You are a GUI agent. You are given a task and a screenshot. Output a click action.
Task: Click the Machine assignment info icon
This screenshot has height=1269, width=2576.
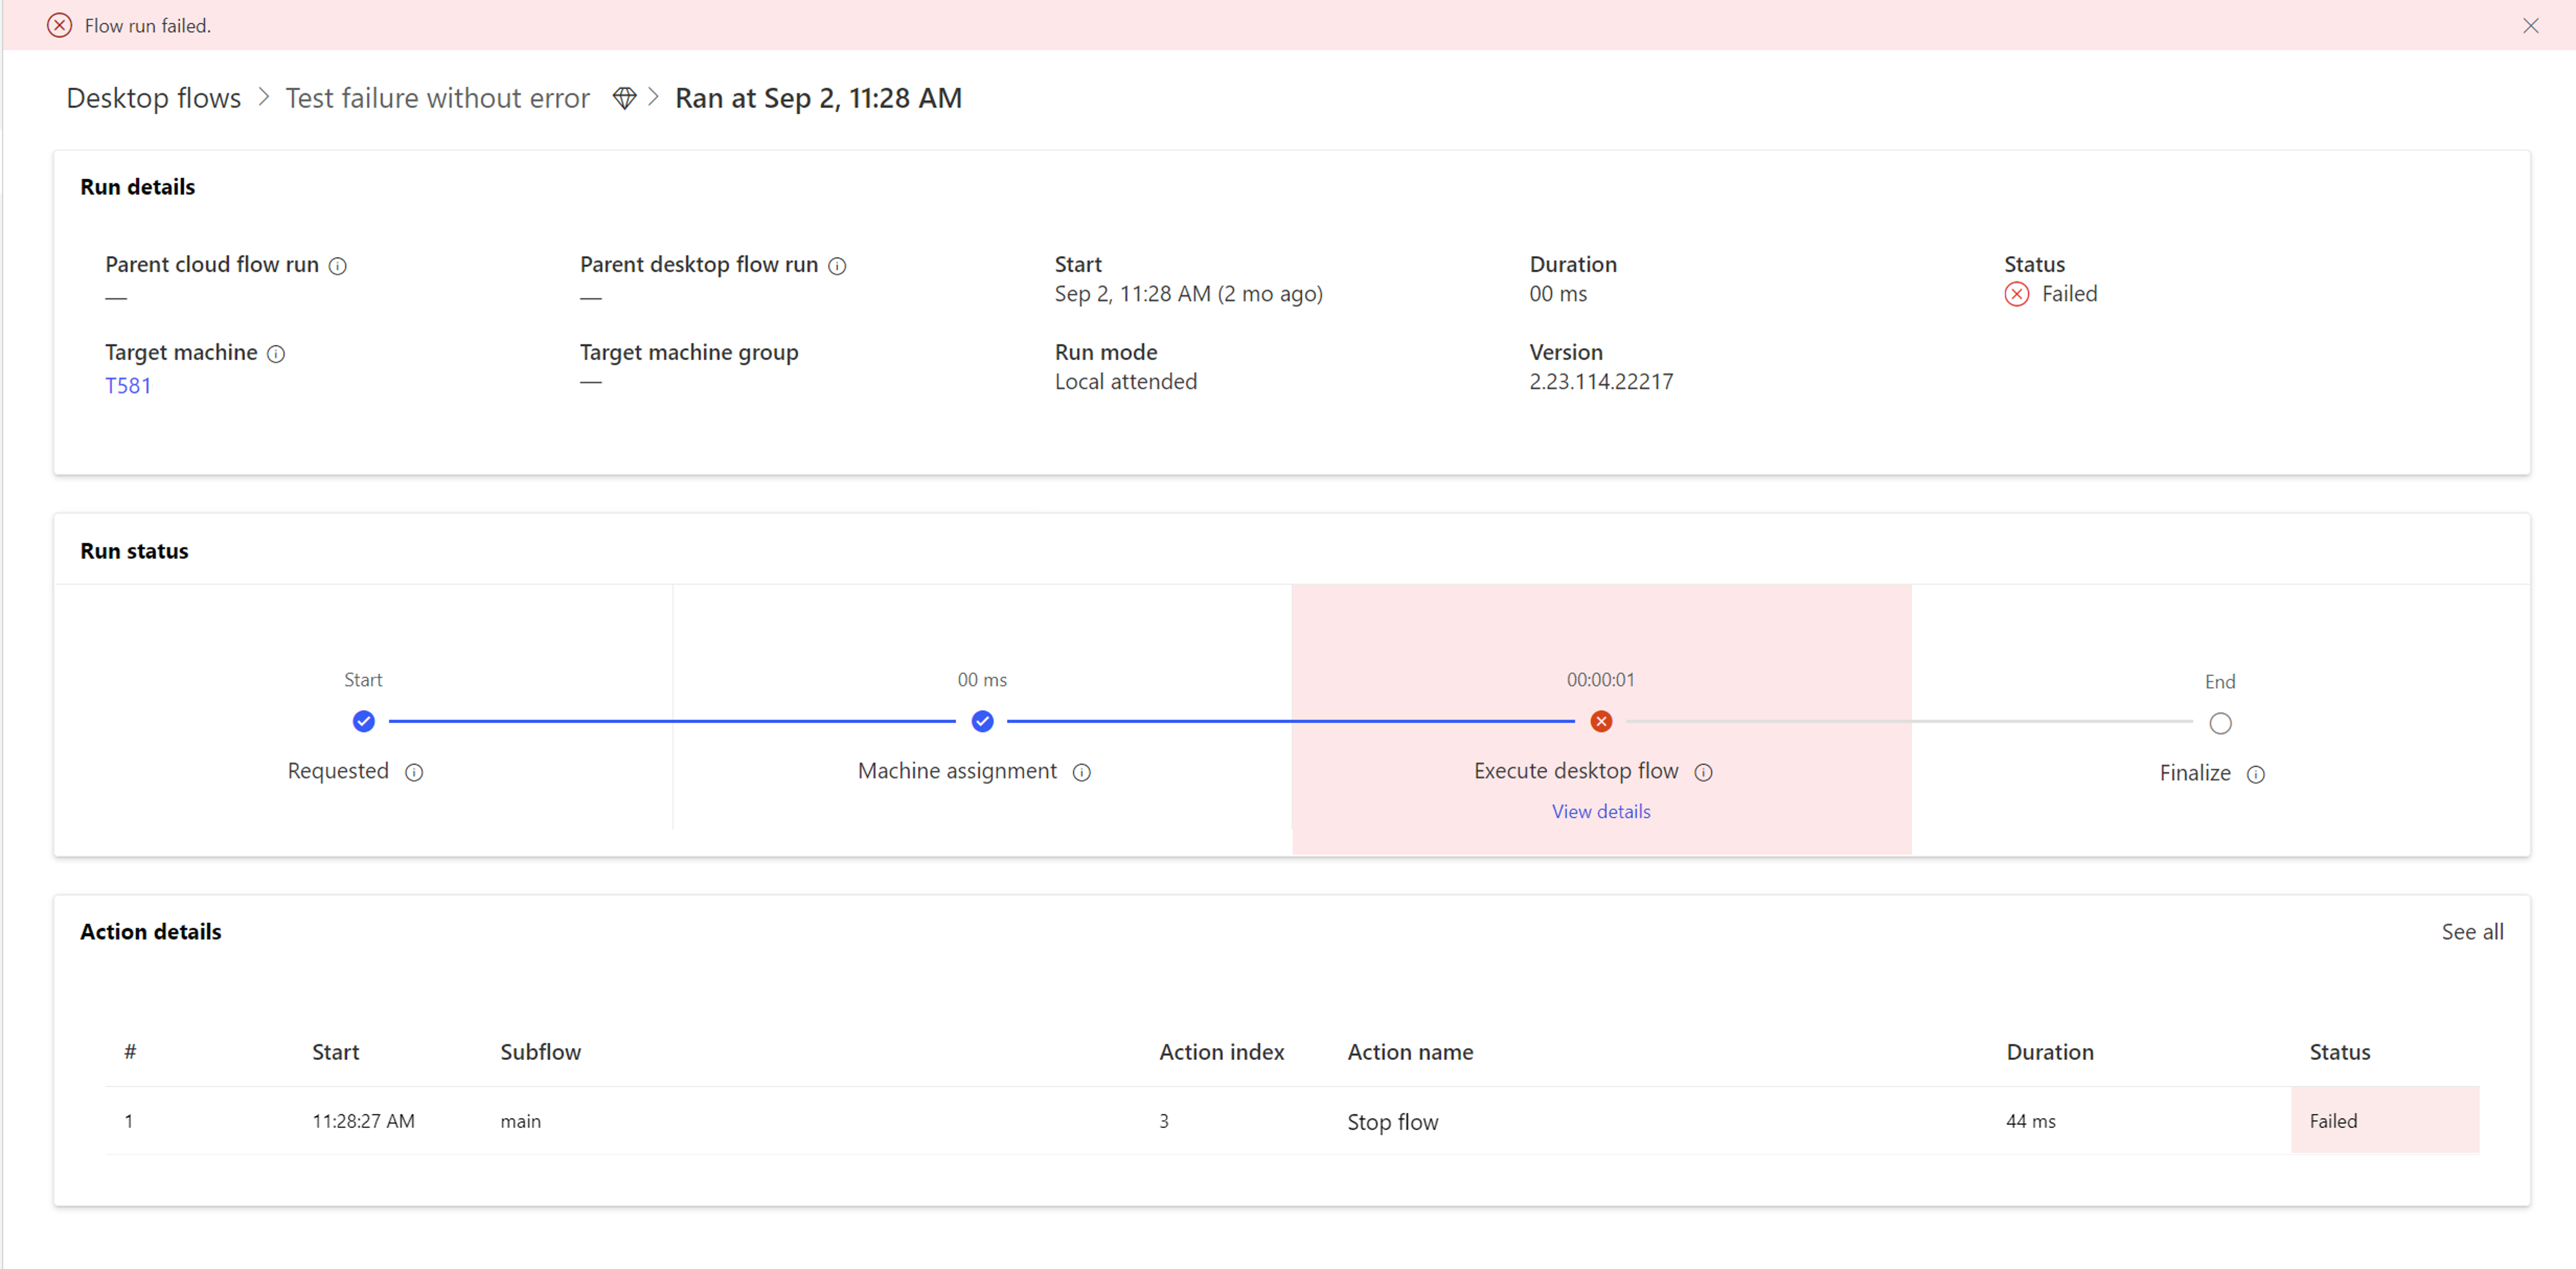[1082, 772]
